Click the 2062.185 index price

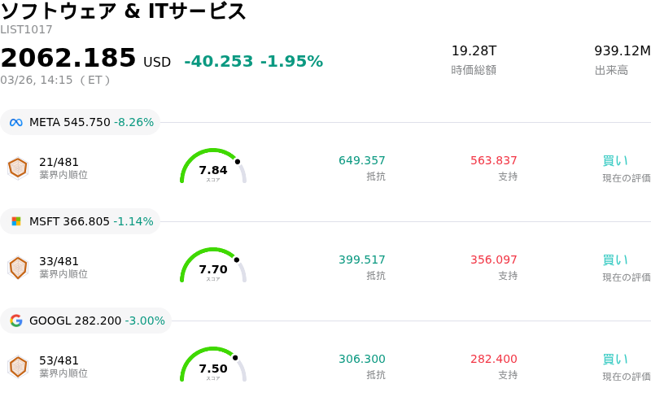coord(68,59)
